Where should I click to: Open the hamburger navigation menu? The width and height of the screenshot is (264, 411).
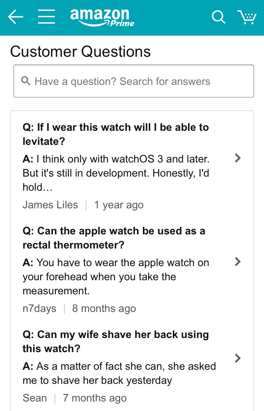tap(46, 17)
